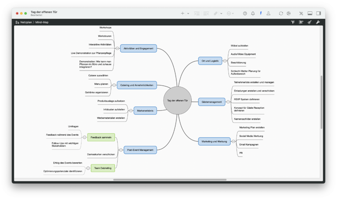Select the central Tag der offenen Tür node
The width and height of the screenshot is (337, 199).
point(177,100)
